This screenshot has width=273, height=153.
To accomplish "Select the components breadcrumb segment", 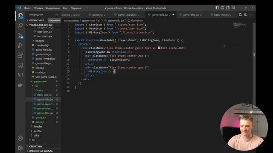I will (71, 20).
